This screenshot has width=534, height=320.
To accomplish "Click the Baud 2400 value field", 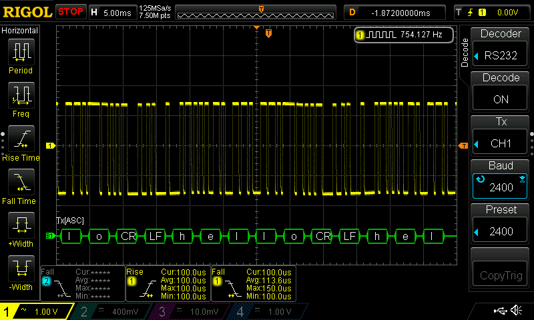I will point(500,187).
